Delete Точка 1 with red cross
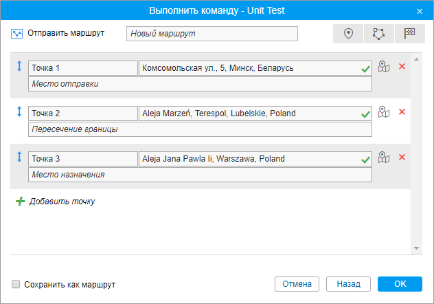Viewport: 434px width, 304px height. tap(402, 67)
